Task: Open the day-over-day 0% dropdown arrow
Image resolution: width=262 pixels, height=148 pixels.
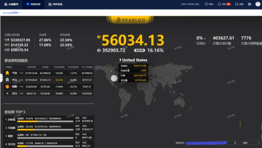Action: pyautogui.click(x=205, y=39)
